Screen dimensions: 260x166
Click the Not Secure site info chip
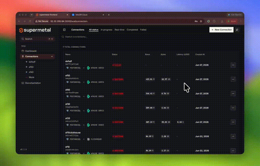point(42,21)
